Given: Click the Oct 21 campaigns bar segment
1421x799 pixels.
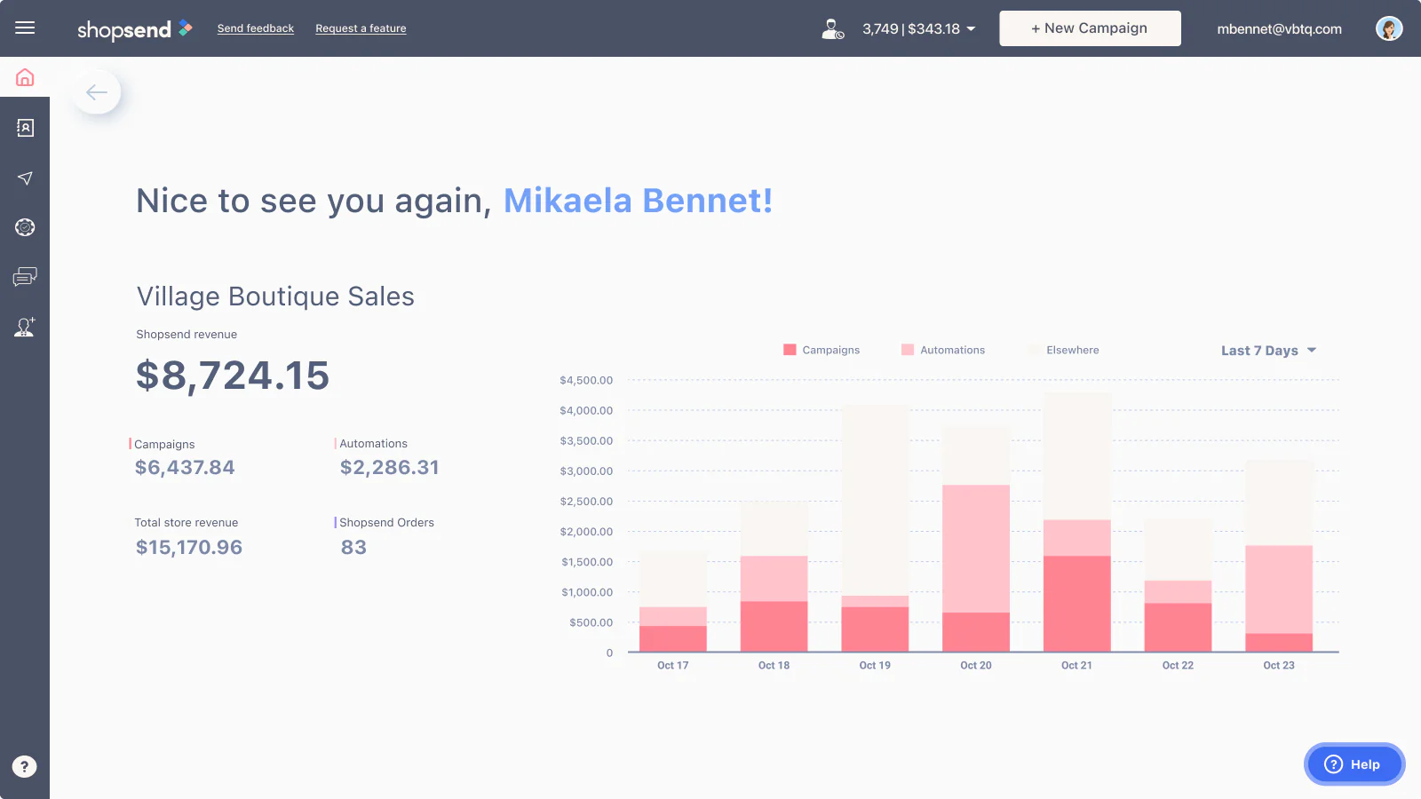Looking at the screenshot, I should click(x=1076, y=604).
